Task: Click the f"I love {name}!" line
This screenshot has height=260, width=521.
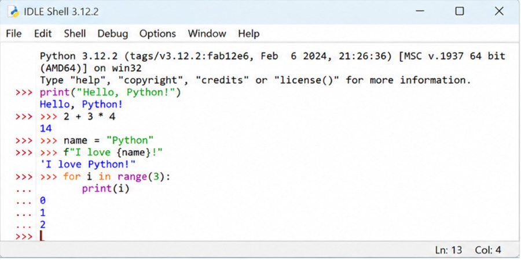Action: 113,152
